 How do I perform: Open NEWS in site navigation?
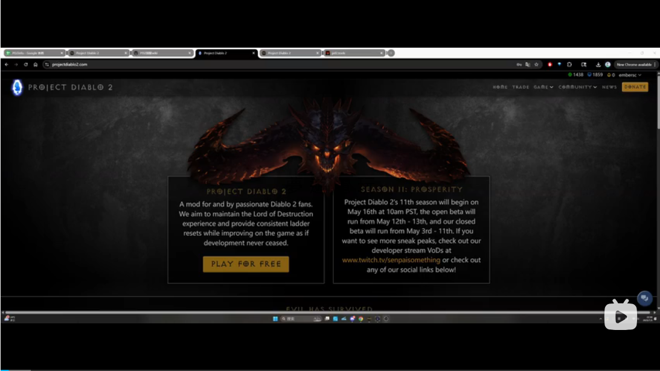609,87
